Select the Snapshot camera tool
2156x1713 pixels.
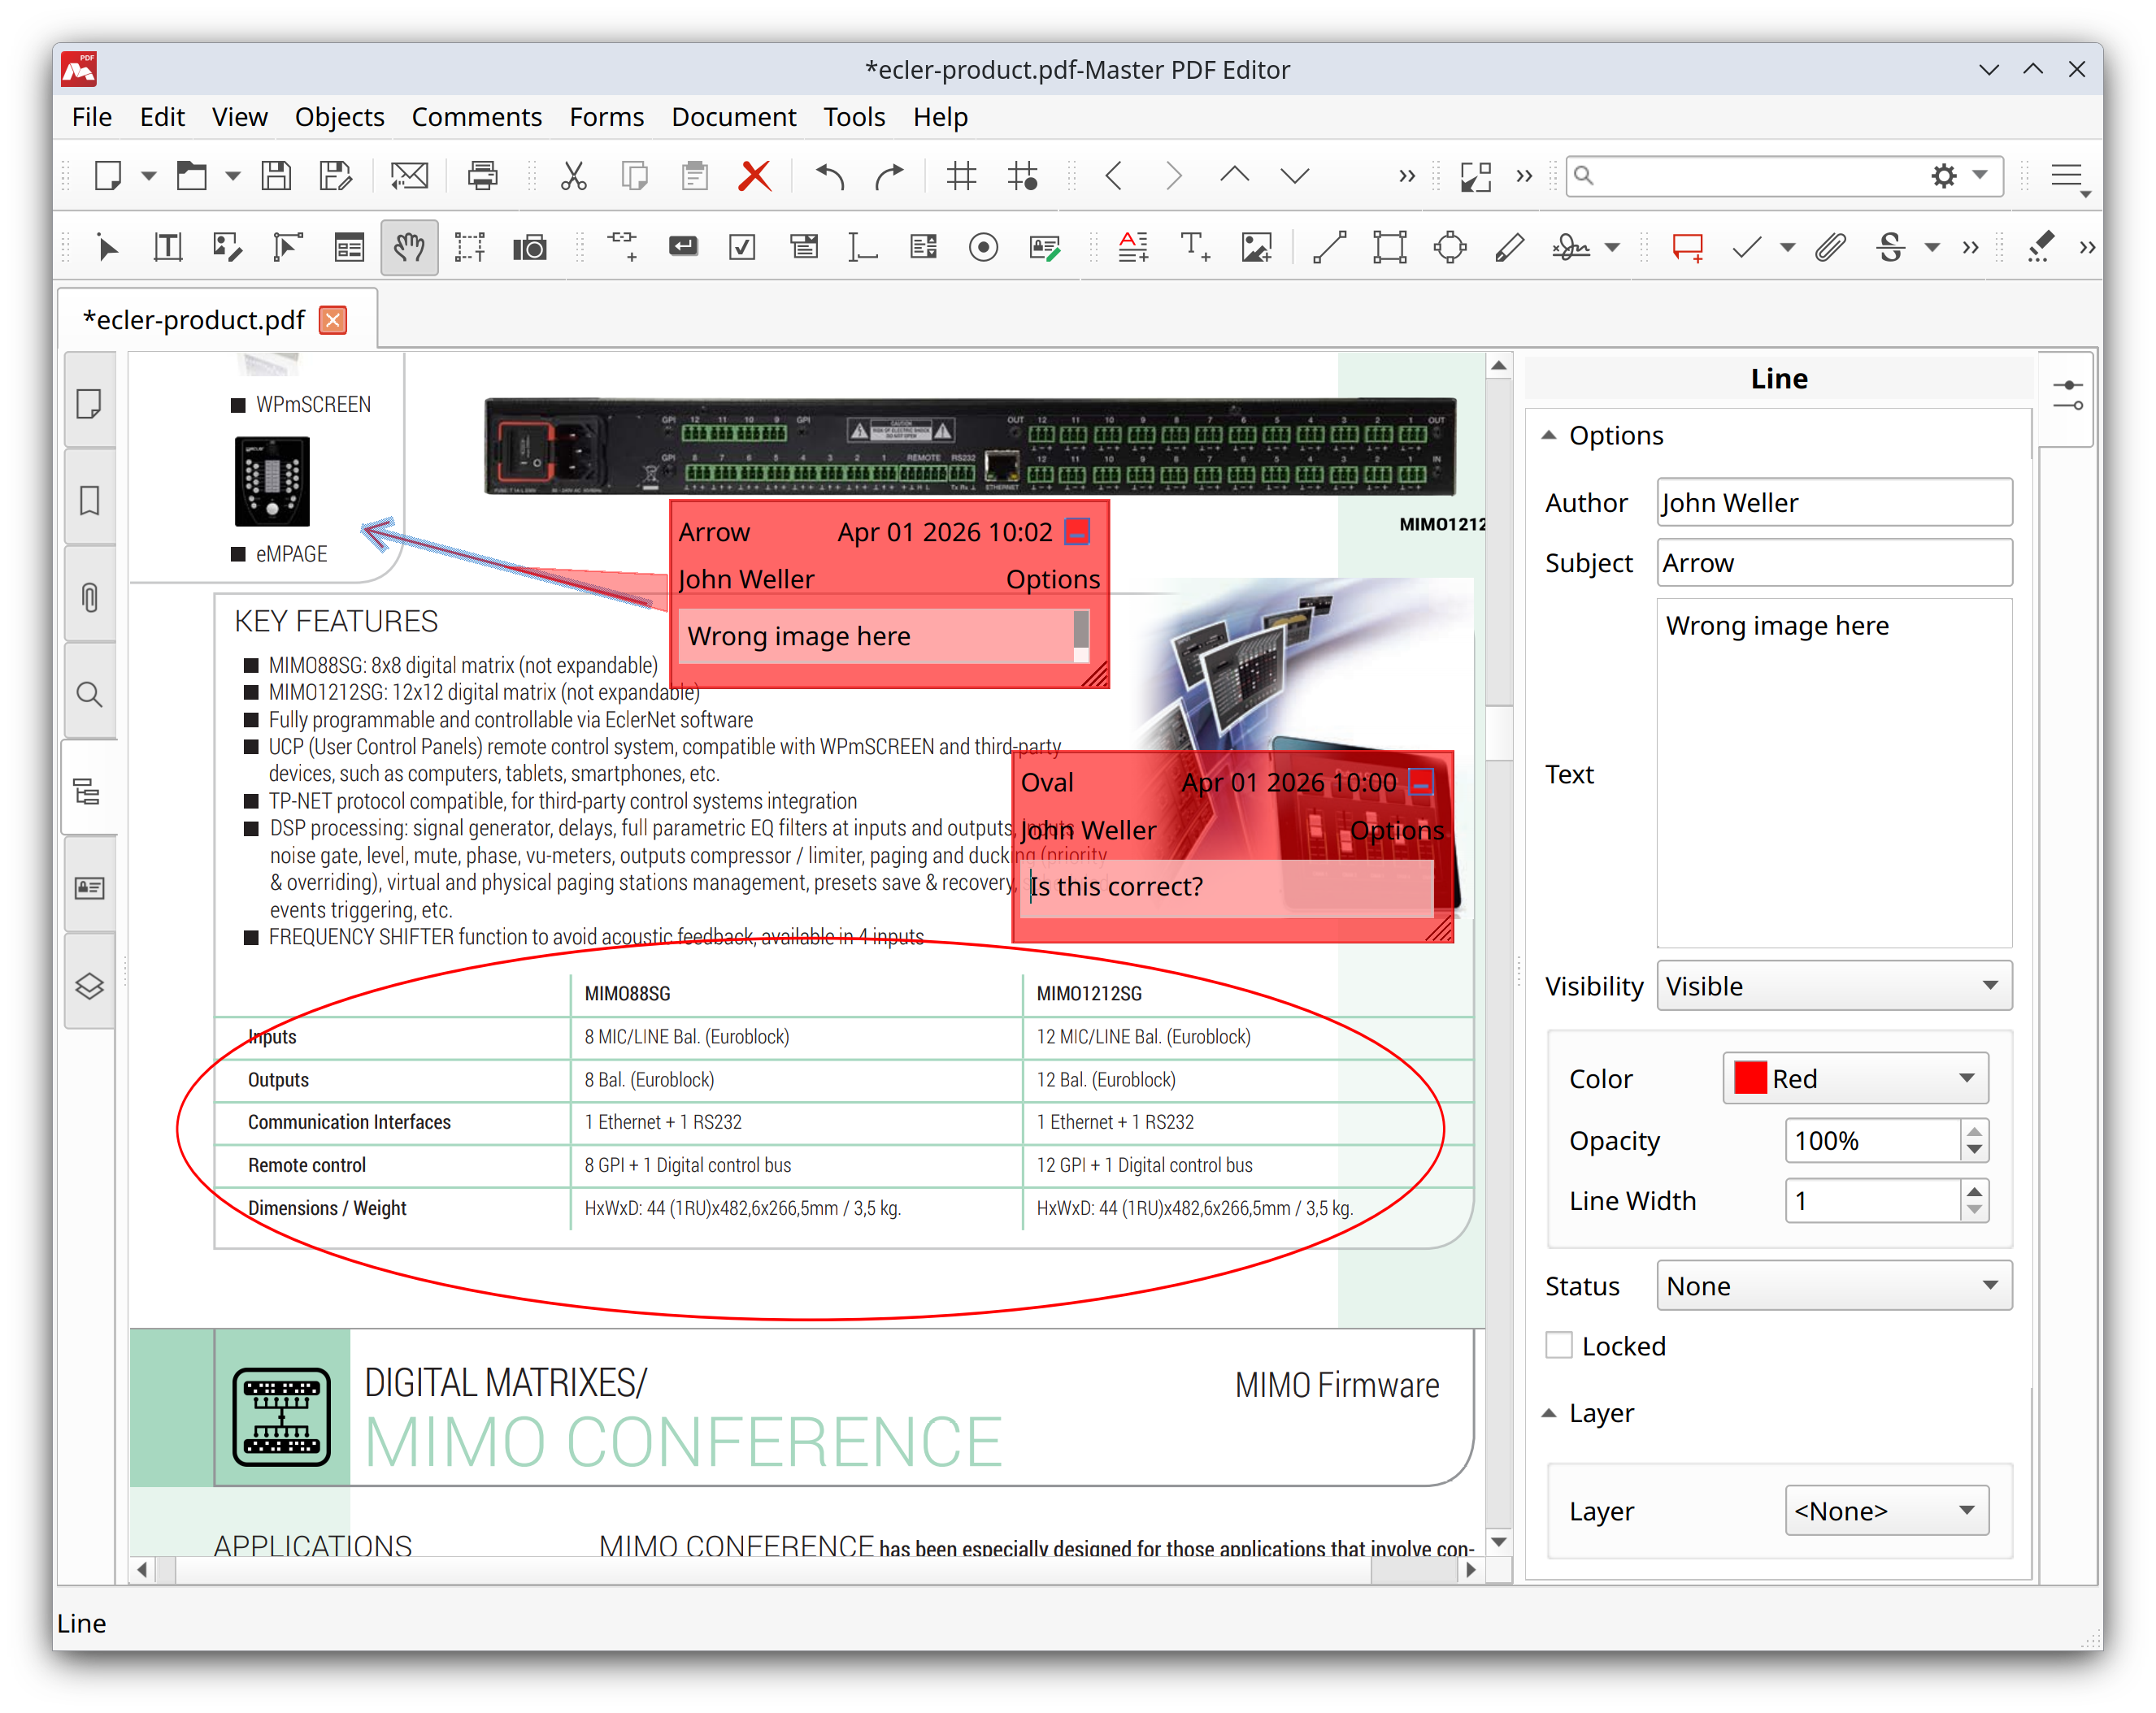coord(530,246)
